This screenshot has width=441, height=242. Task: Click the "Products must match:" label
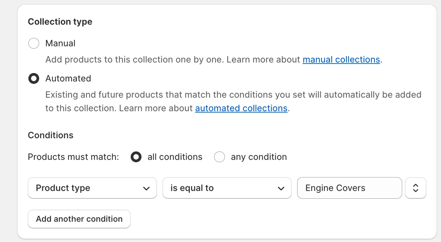pyautogui.click(x=73, y=157)
